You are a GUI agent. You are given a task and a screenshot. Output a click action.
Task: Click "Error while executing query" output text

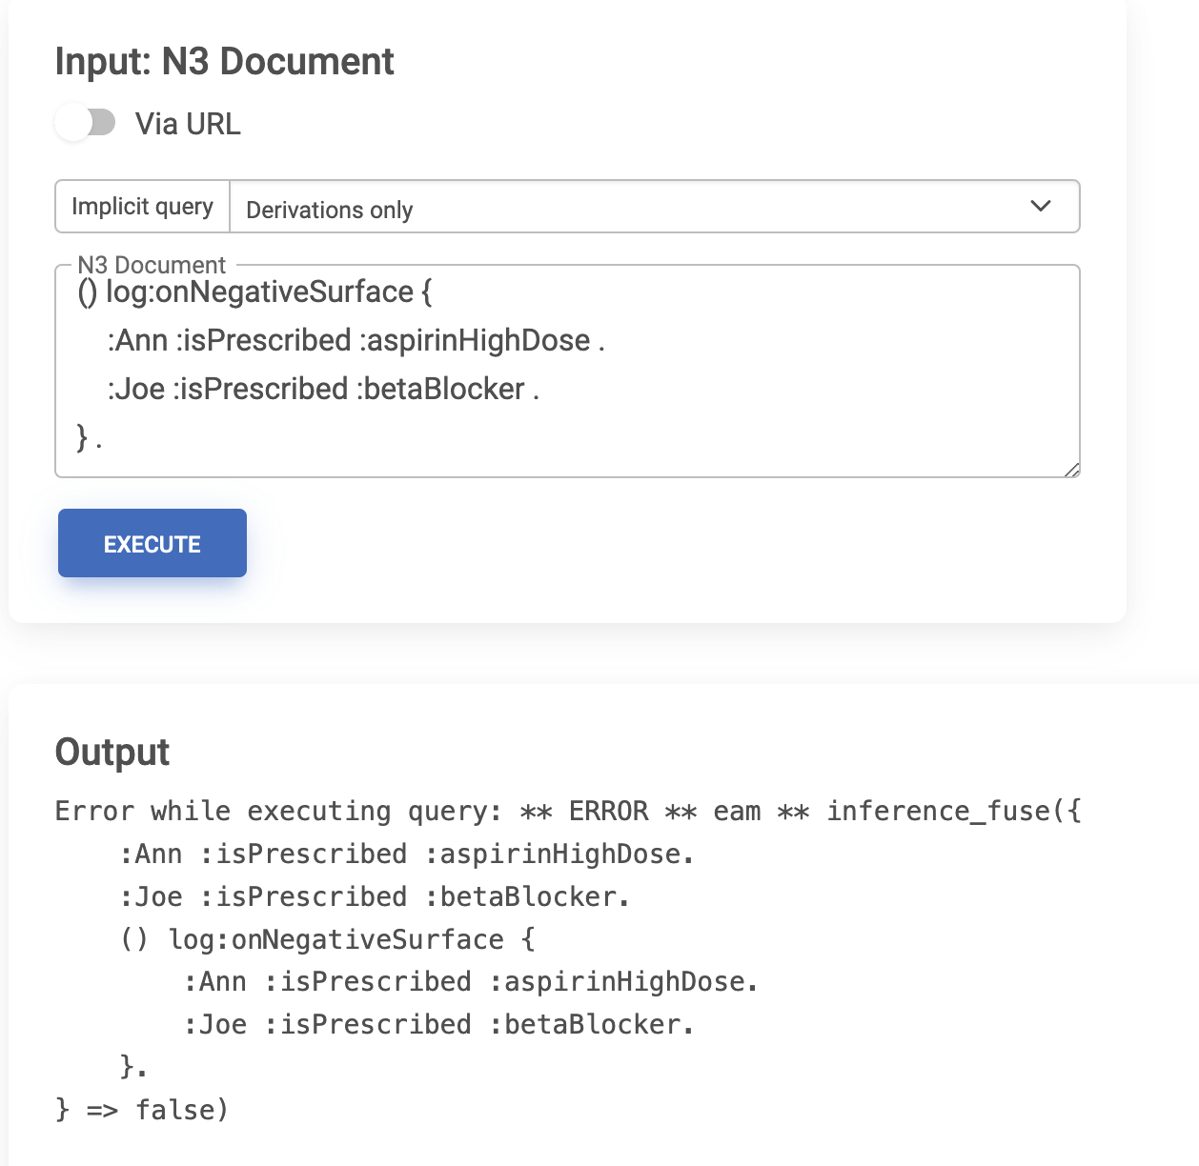pos(277,812)
